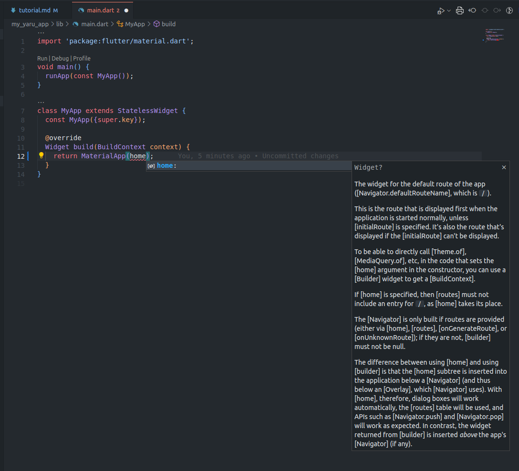Open the lib folder breadcrumb
Viewport: 519px width, 471px height.
pyautogui.click(x=60, y=24)
